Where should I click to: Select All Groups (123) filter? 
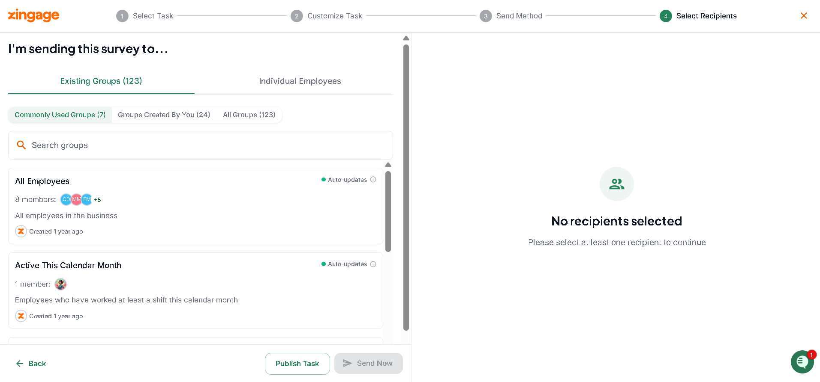click(249, 115)
